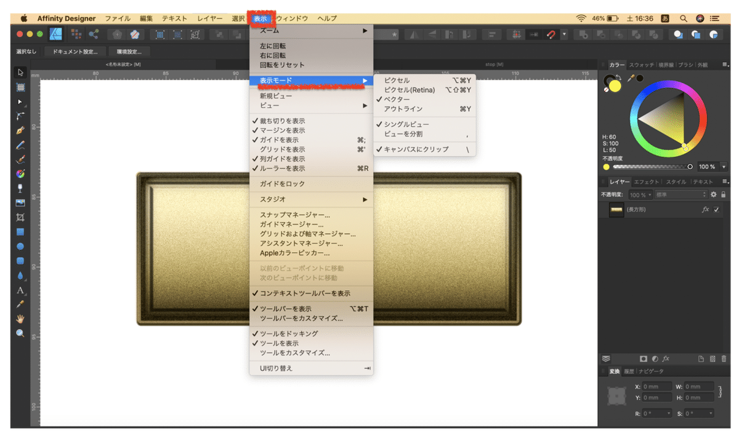Select the Transparency wine glass tool
The image size is (739, 441).
coord(20,188)
